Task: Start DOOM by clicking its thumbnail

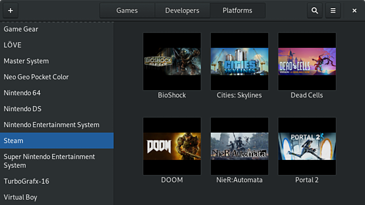Action: 172,146
